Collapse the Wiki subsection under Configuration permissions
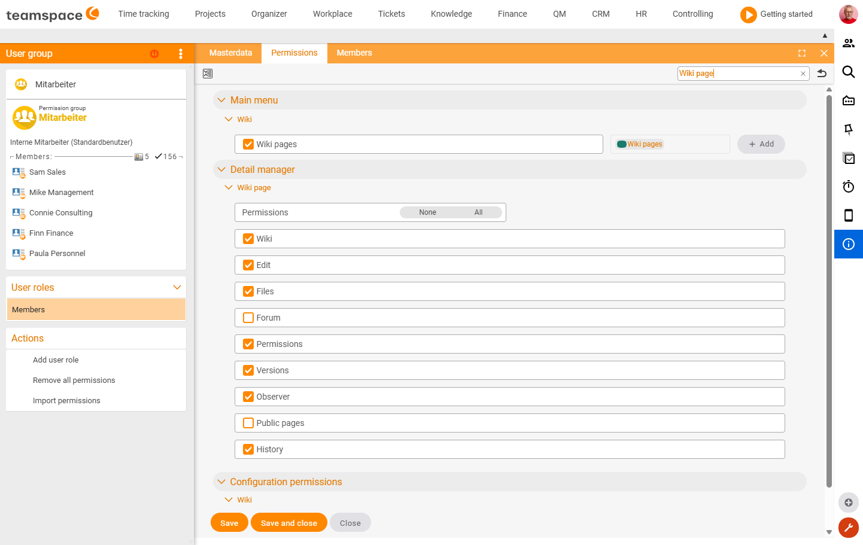Image resolution: width=863 pixels, height=545 pixels. 229,500
